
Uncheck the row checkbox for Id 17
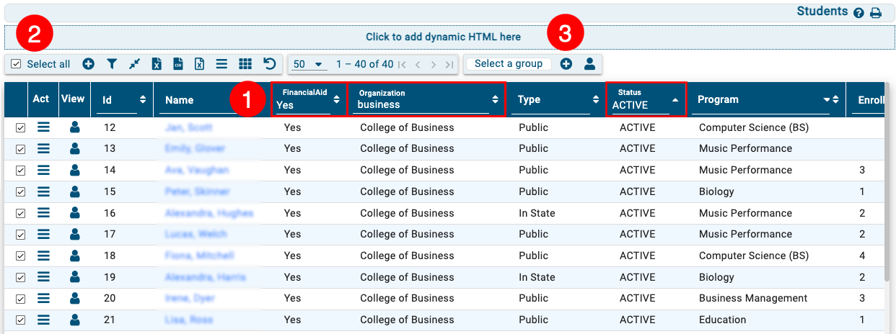click(x=20, y=235)
